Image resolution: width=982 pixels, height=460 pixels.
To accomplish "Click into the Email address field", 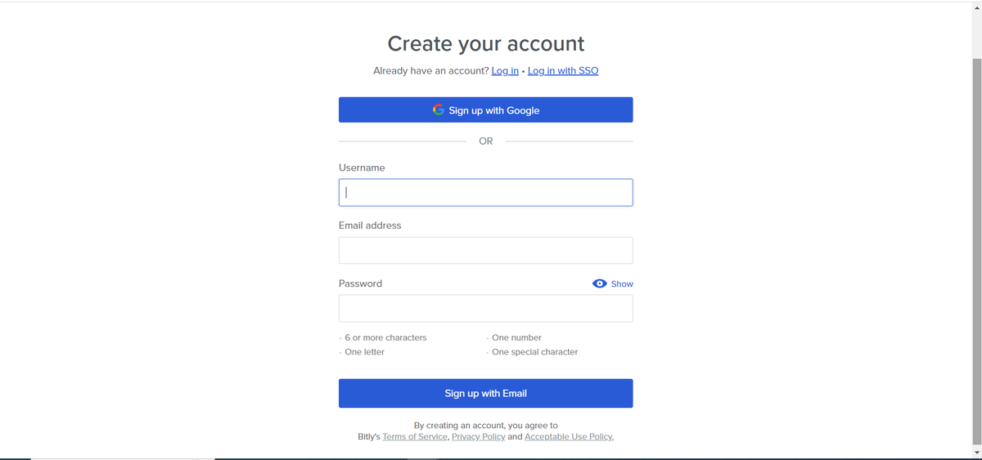I will pyautogui.click(x=485, y=250).
